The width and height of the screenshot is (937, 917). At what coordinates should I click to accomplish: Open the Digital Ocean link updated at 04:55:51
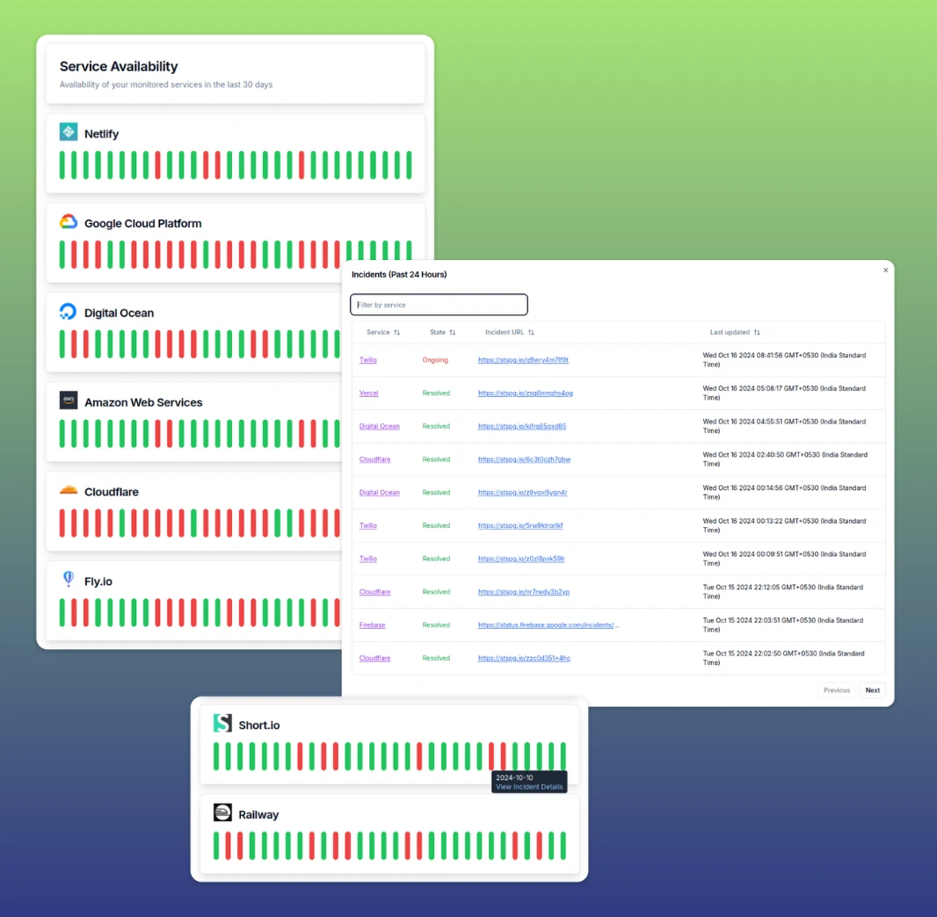[x=380, y=426]
